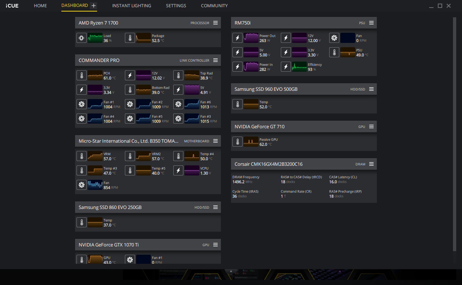Click the motherboard Fan 854 RPM icon
This screenshot has height=285, width=462.
(x=82, y=185)
